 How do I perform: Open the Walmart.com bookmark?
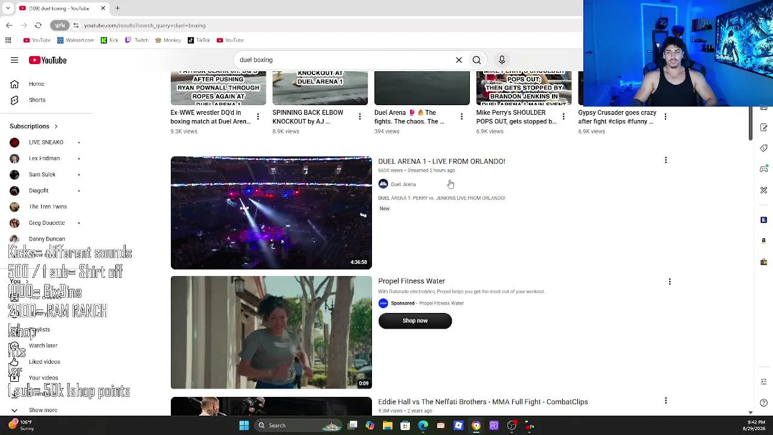coord(75,40)
